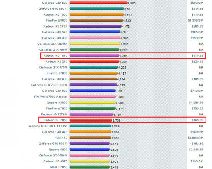The image size is (212, 169).
Task: Click the 4,031 score value
Action: 120,91
